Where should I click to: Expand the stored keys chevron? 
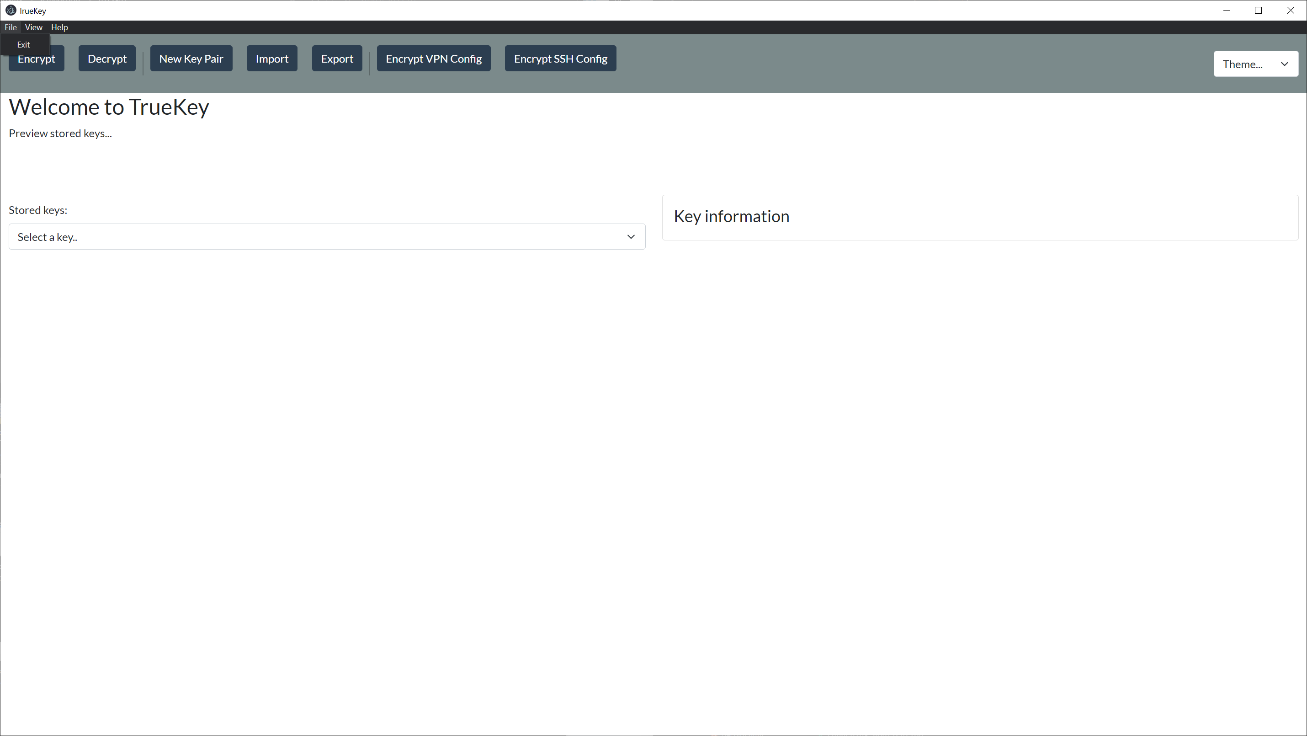(631, 236)
